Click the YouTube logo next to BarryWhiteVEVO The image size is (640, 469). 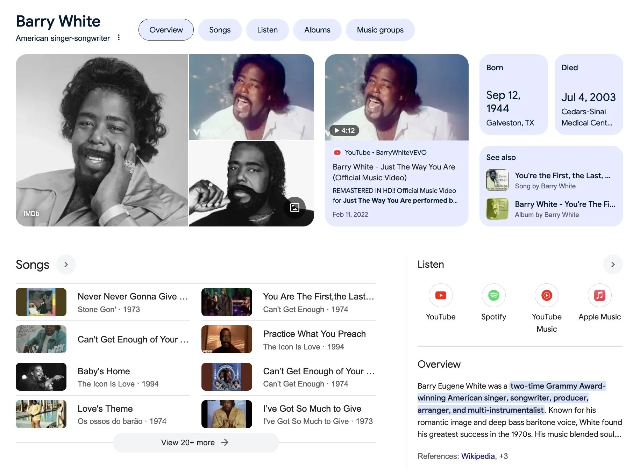pyautogui.click(x=337, y=152)
